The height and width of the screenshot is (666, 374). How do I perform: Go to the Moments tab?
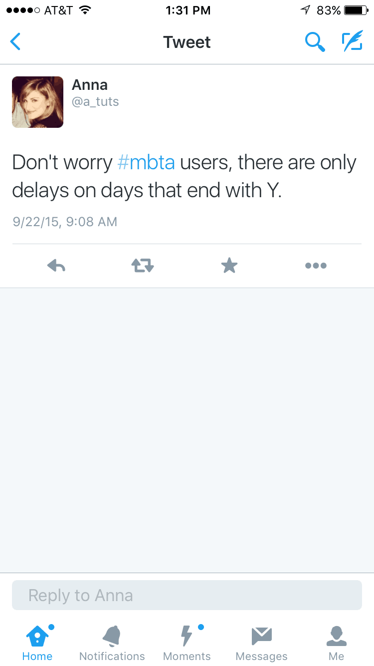[x=187, y=644]
